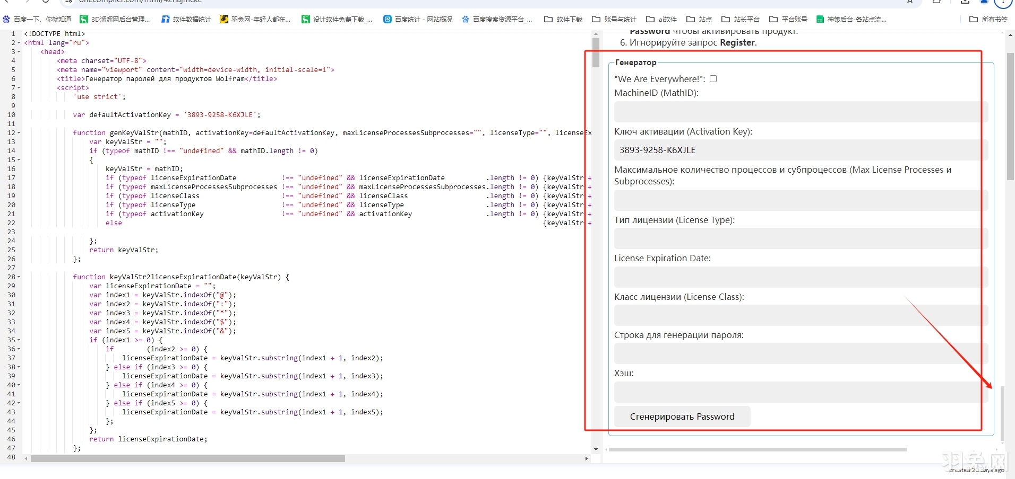Open the 神策后台 spreadsheet bookmark icon
The image size is (1015, 479).
[x=820, y=19]
